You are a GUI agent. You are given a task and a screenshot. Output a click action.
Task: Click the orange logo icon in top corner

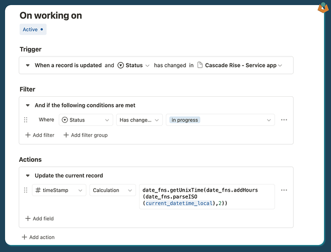323,8
